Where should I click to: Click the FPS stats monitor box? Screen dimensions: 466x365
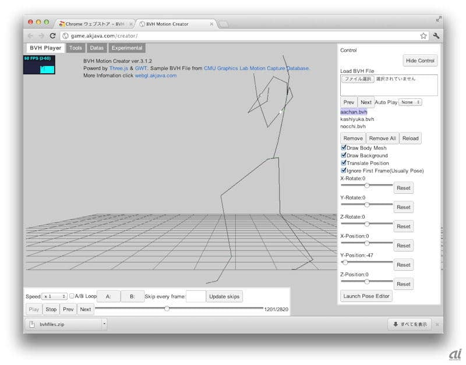tap(39, 65)
